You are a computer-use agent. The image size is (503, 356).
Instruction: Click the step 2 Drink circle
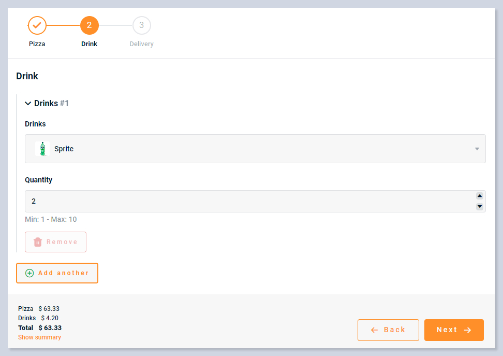[89, 25]
